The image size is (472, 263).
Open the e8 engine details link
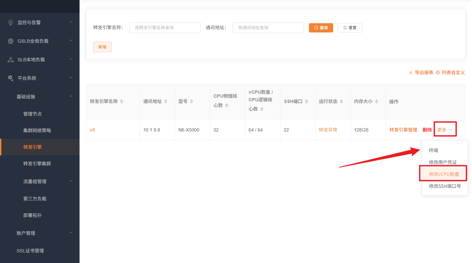pos(92,130)
